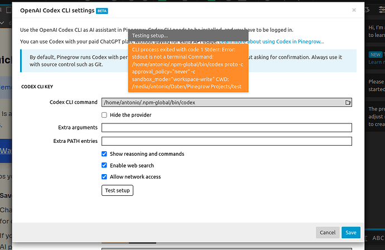Click the CODEX CLI KEY section heading
Viewport: 385px width, 250px height.
pyautogui.click(x=37, y=86)
